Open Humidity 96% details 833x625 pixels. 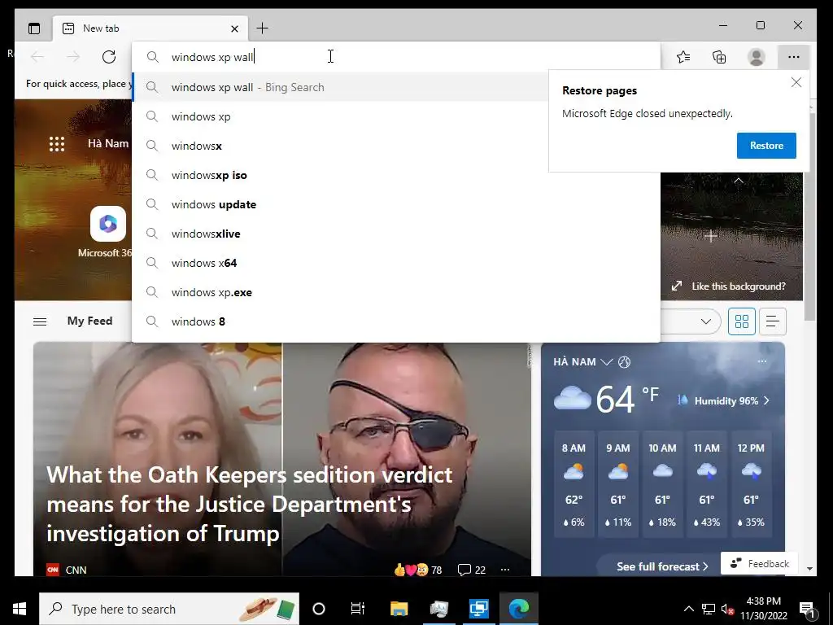[x=723, y=400]
